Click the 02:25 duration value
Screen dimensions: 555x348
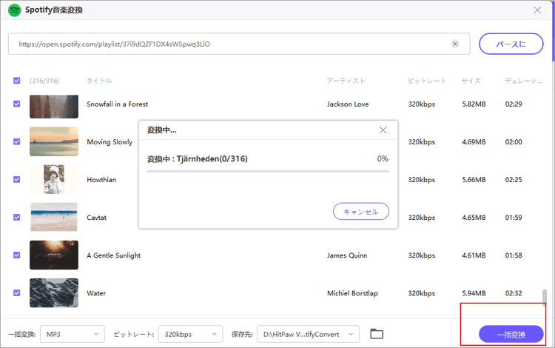tap(514, 180)
